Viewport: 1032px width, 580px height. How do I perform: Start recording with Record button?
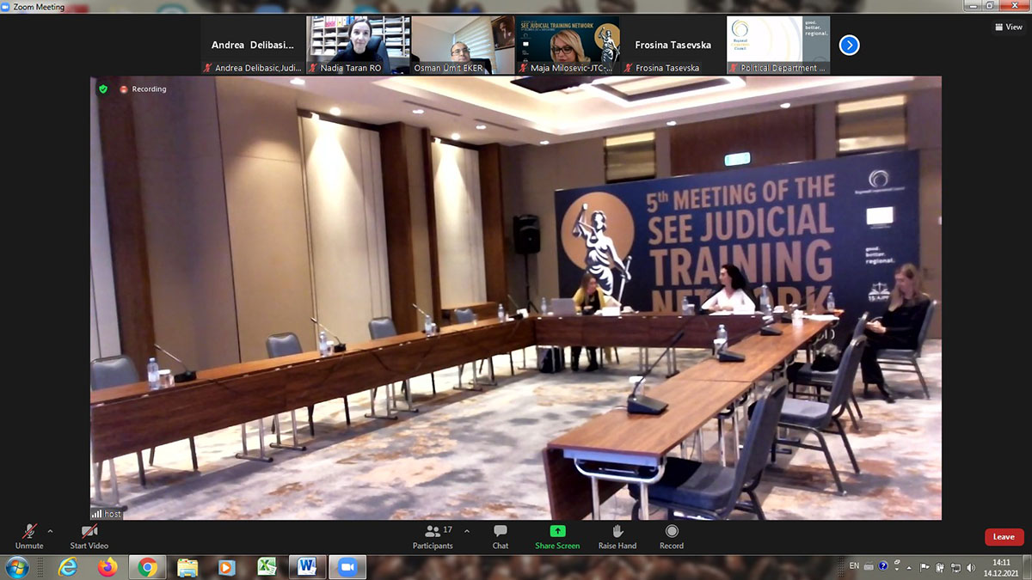point(672,536)
